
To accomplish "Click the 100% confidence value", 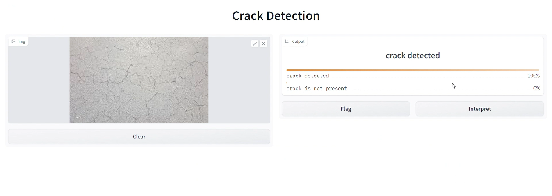I will (x=533, y=76).
